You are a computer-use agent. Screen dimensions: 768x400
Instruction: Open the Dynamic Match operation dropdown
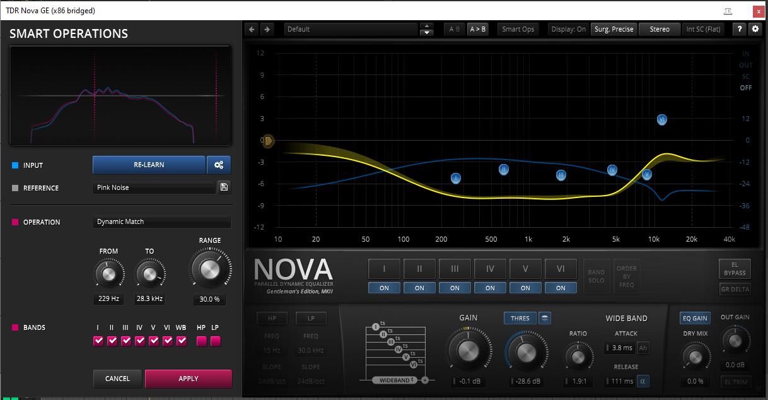click(x=162, y=222)
